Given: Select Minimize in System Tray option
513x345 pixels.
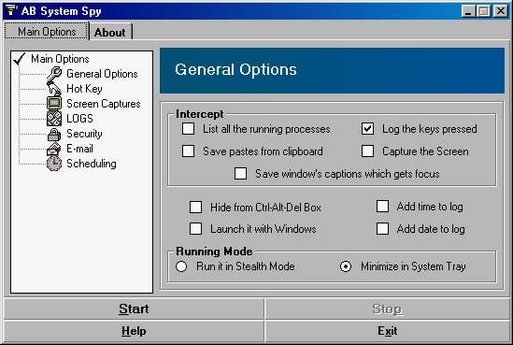Looking at the screenshot, I should click(x=346, y=266).
